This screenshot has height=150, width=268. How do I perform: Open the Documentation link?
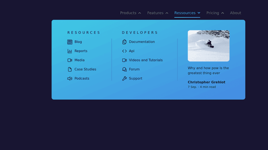point(142,42)
